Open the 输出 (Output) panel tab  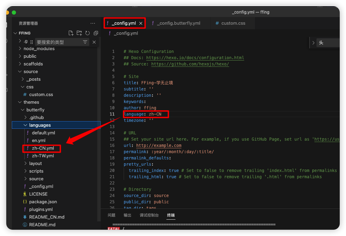(127, 215)
